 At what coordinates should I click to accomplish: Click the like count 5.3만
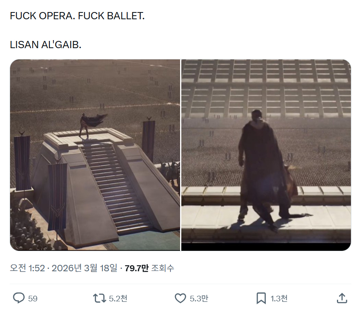(199, 299)
